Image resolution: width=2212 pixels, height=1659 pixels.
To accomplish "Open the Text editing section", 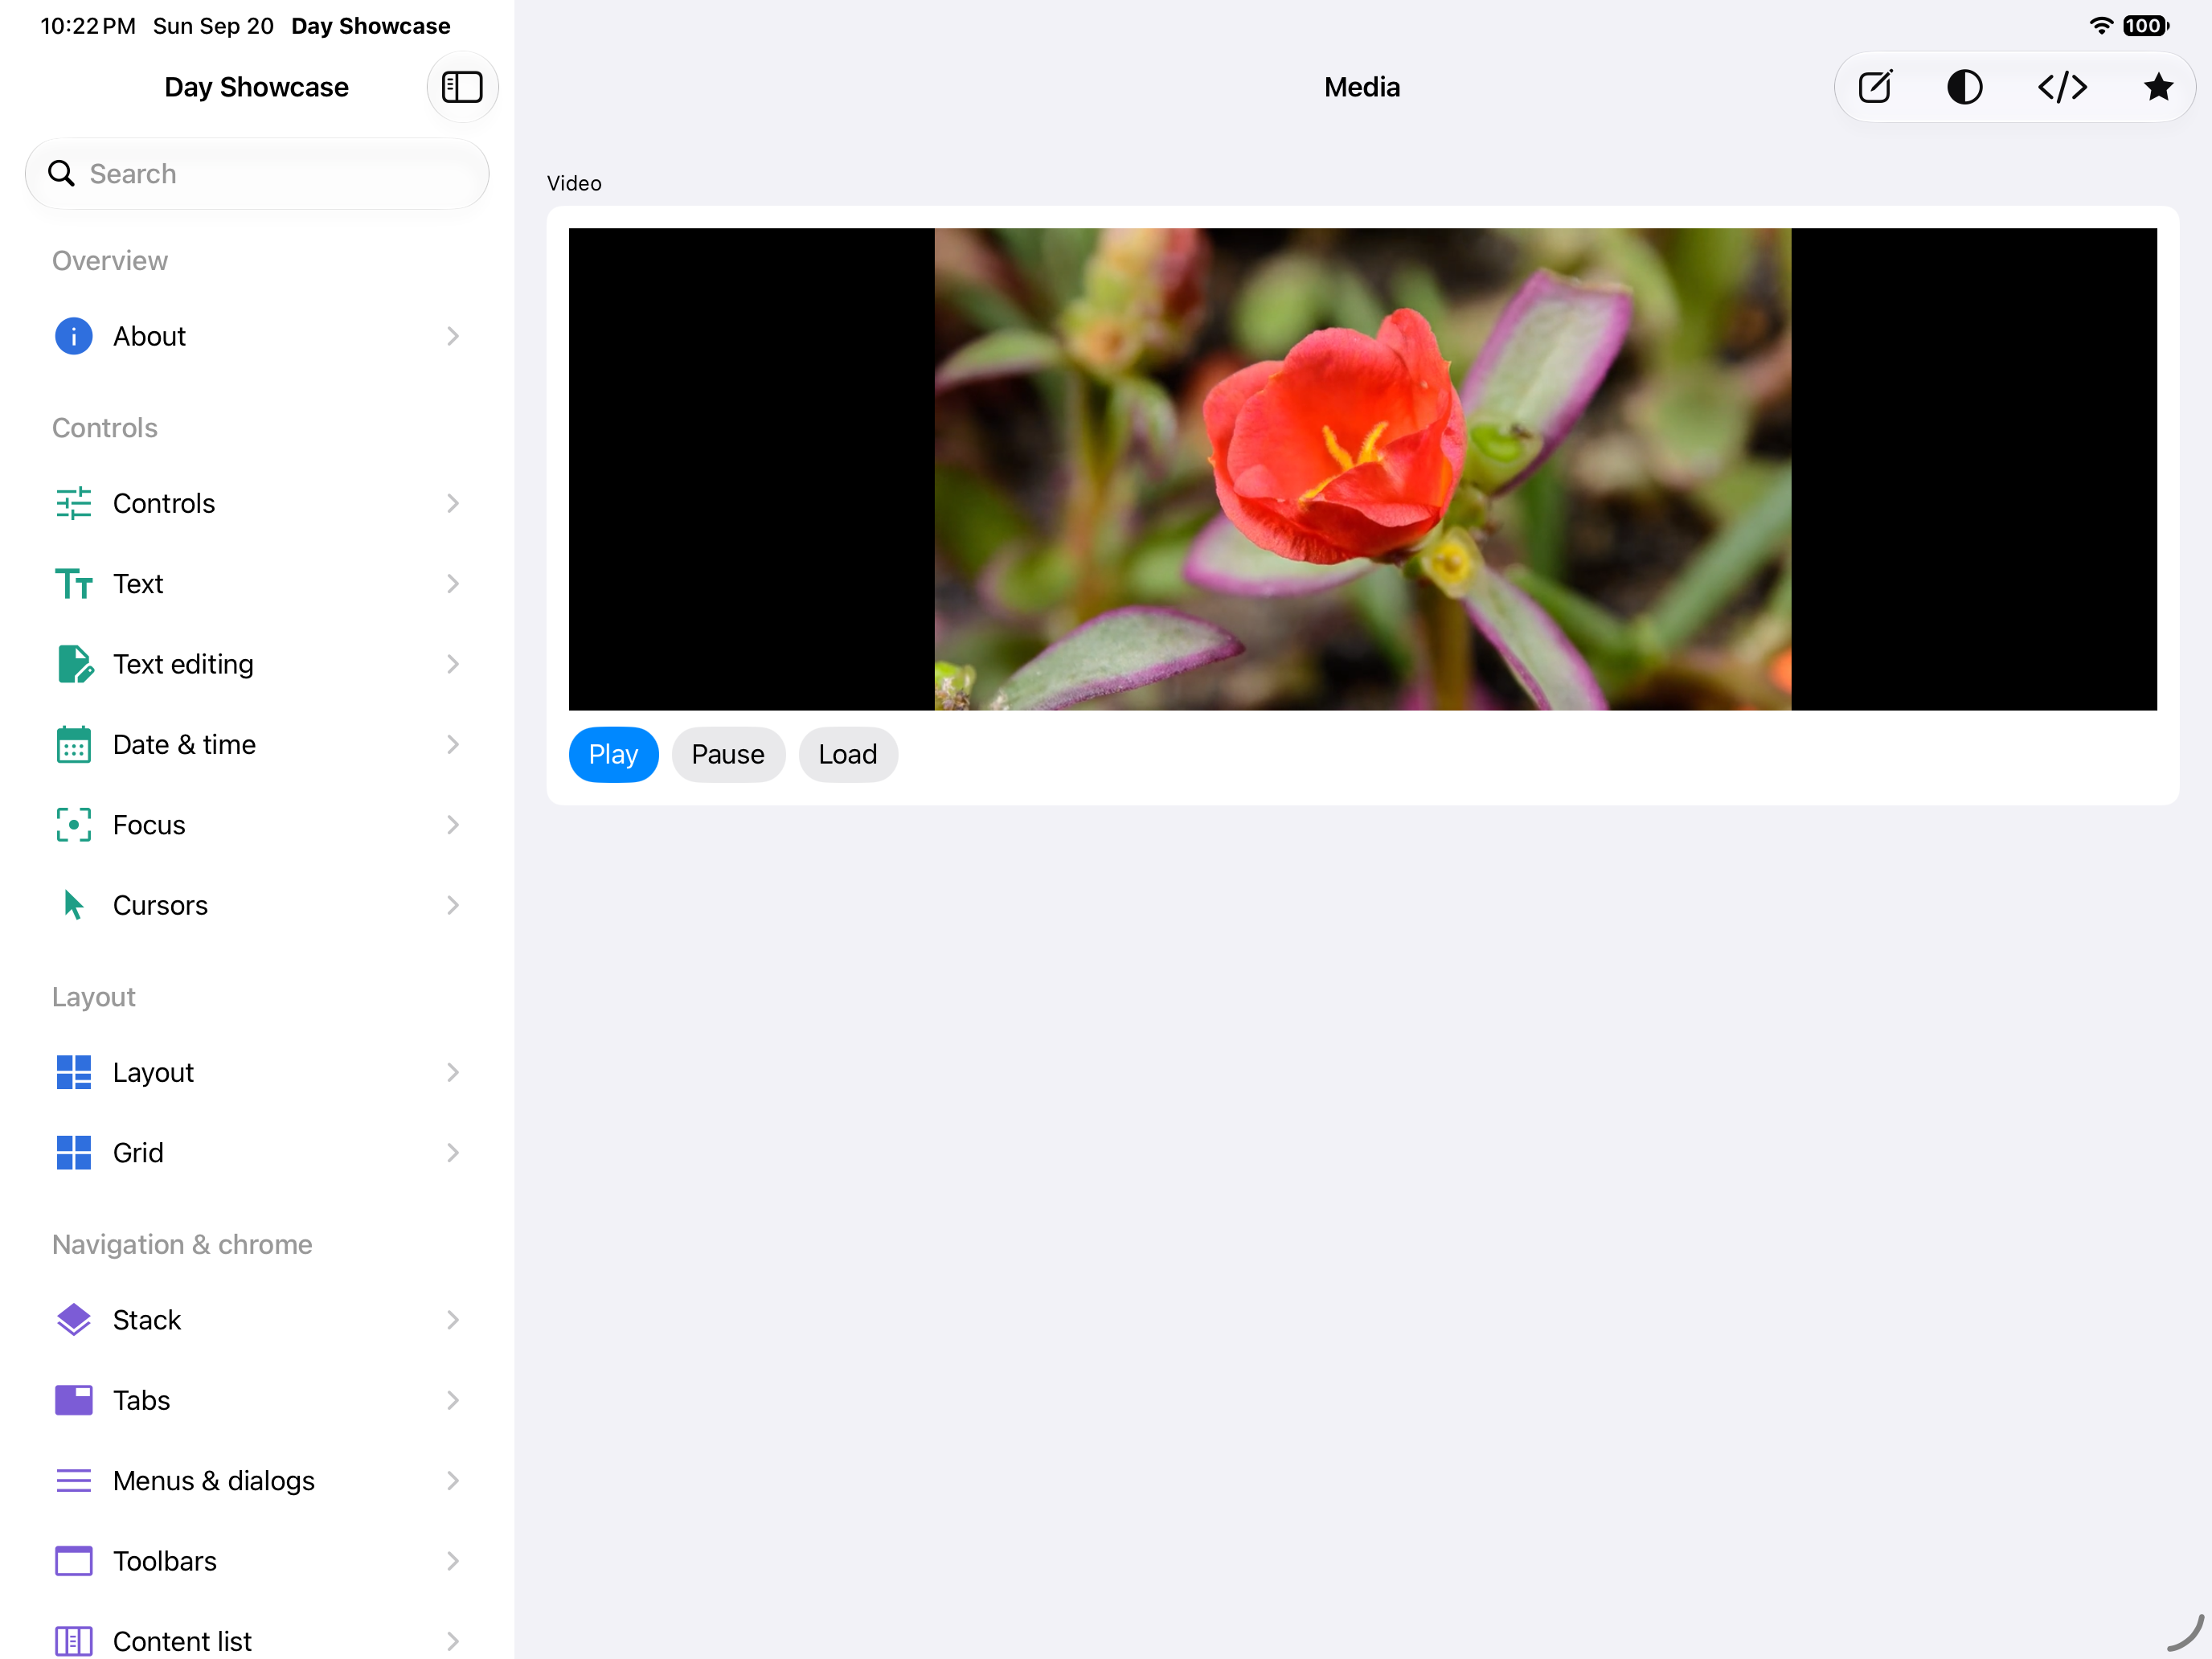I will point(257,664).
